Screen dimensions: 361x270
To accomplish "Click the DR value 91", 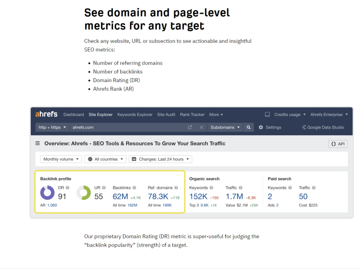I will coord(62,197).
